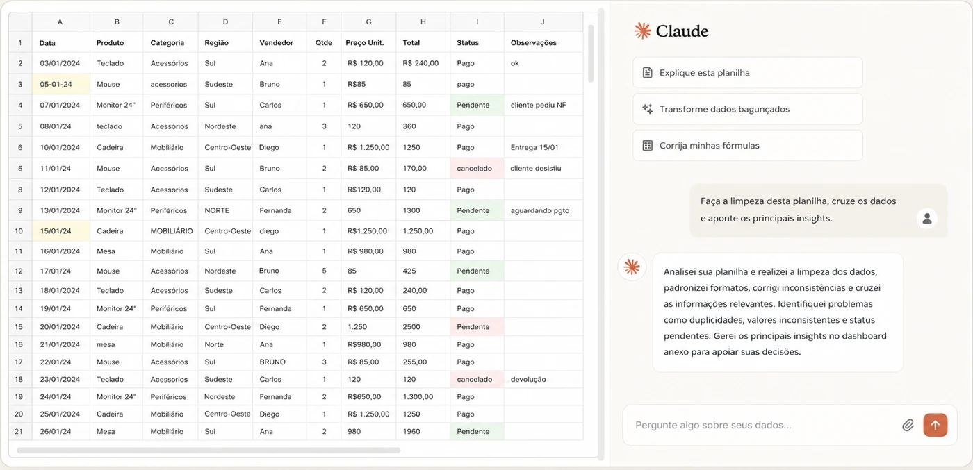
Task: Select the Observações header cell
Action: [543, 42]
